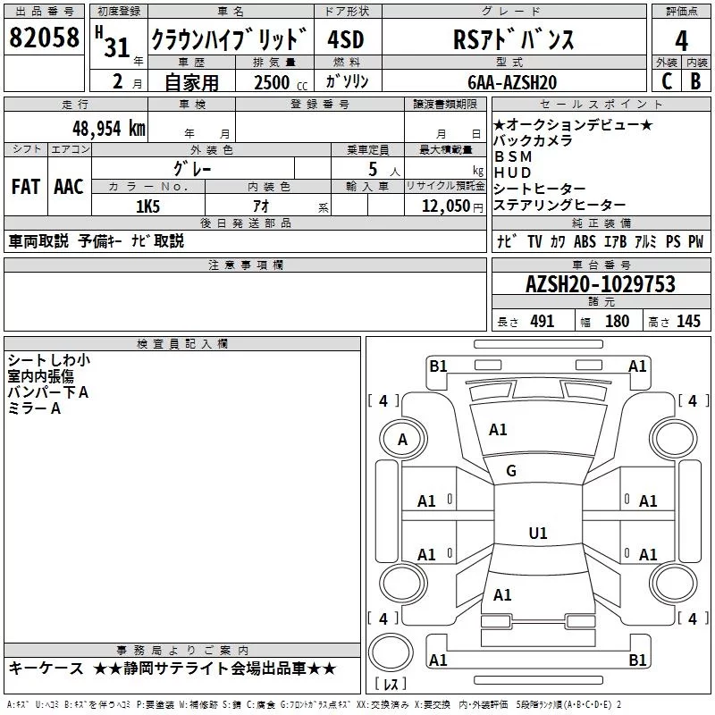
Task: Click the バックカメラ sales point line
Action: (534, 141)
